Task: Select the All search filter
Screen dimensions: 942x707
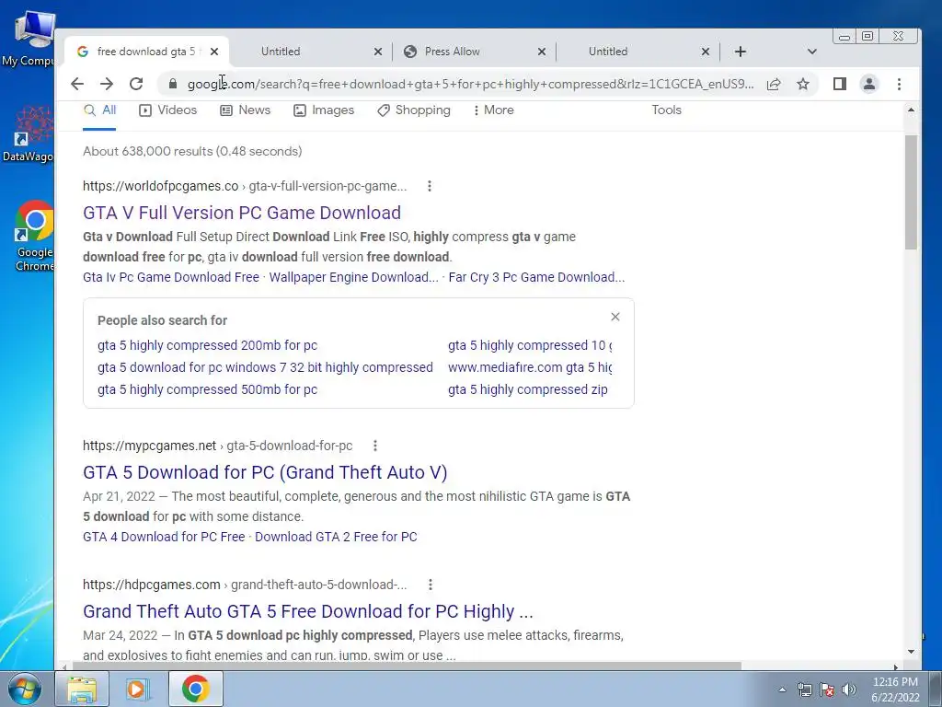Action: point(99,110)
